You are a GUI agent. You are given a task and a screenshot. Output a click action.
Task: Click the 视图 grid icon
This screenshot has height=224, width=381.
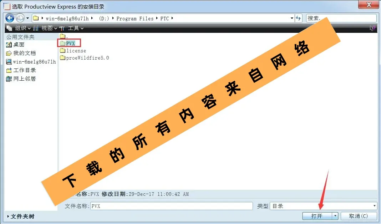click(x=36, y=29)
